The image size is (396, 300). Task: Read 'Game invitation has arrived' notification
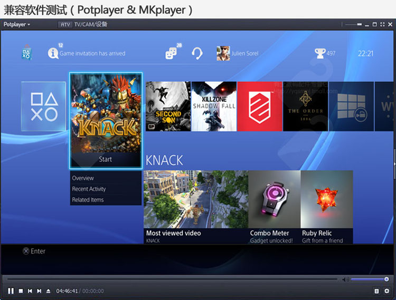92,53
